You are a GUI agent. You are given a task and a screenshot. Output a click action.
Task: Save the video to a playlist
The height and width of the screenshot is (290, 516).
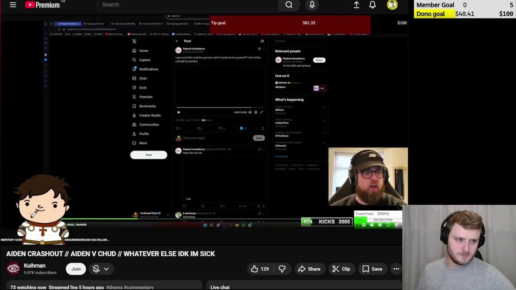(372, 269)
